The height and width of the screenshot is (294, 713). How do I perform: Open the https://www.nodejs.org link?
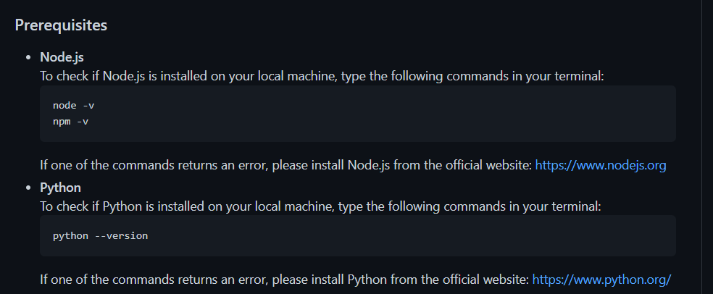click(600, 165)
